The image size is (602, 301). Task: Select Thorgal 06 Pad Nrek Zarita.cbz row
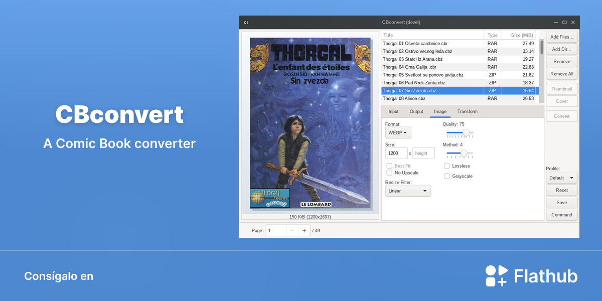(x=459, y=83)
